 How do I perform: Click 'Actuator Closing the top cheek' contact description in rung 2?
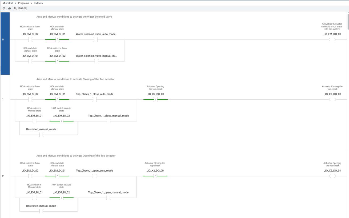[x=155, y=164]
